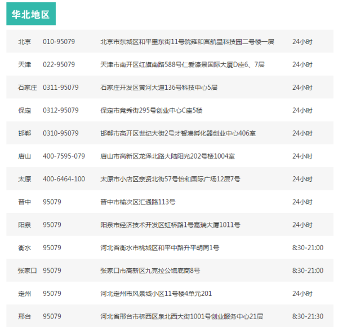Image resolution: width=338 pixels, height=327 pixels.
Task: Select the 北京 city name
Action: pos(24,41)
